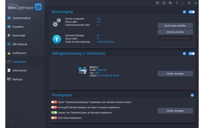Click the Autostart-Einträge label
This screenshot has width=204, height=128.
(x=75, y=35)
